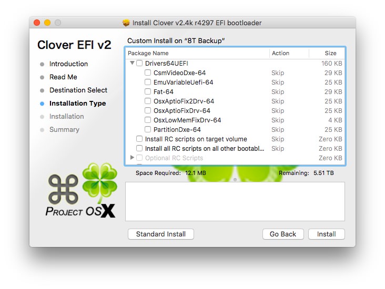Click the Fat-64 row label

(163, 92)
